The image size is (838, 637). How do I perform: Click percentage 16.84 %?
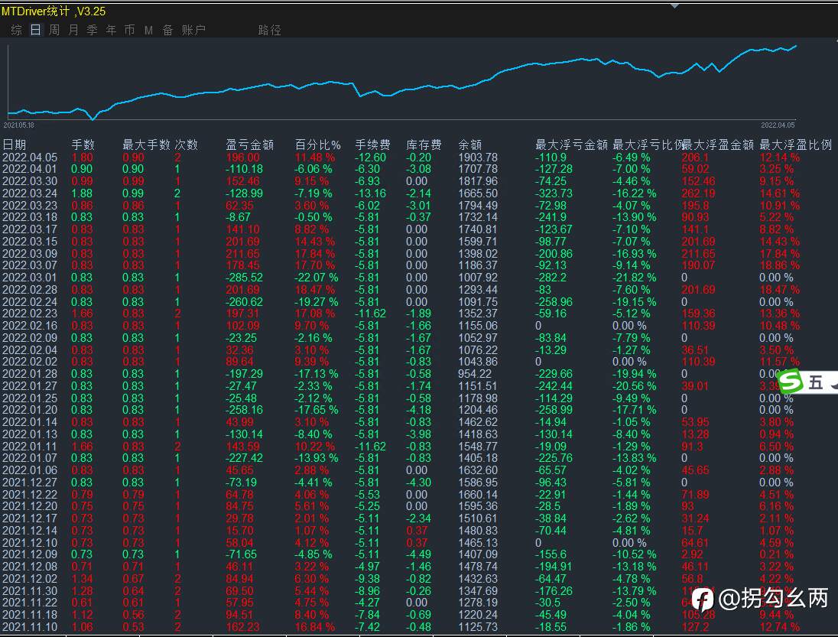(315, 626)
